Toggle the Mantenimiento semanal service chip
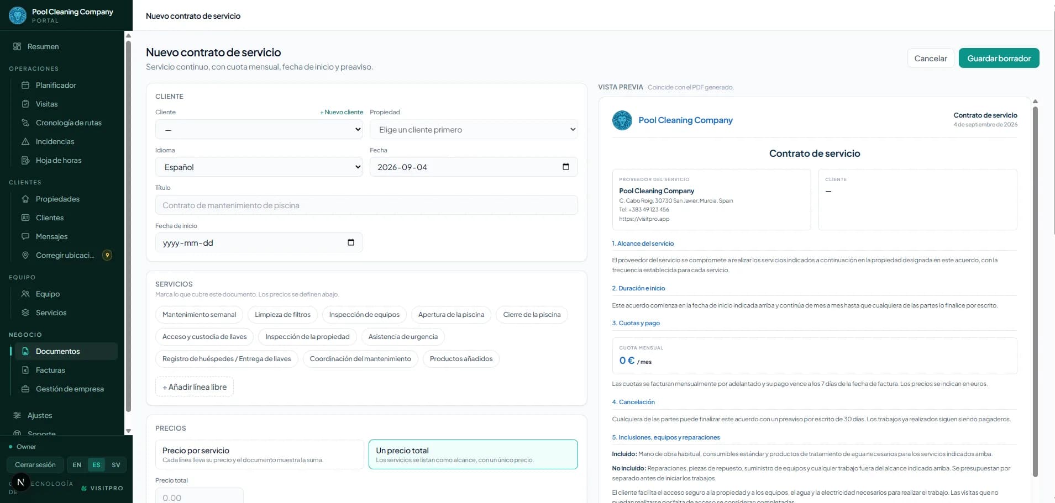The height and width of the screenshot is (503, 1055). click(x=199, y=315)
